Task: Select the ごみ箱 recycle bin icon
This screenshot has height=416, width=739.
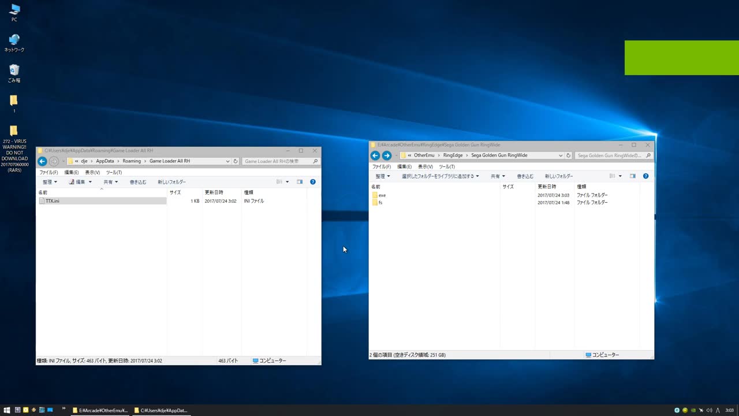Action: (x=14, y=74)
